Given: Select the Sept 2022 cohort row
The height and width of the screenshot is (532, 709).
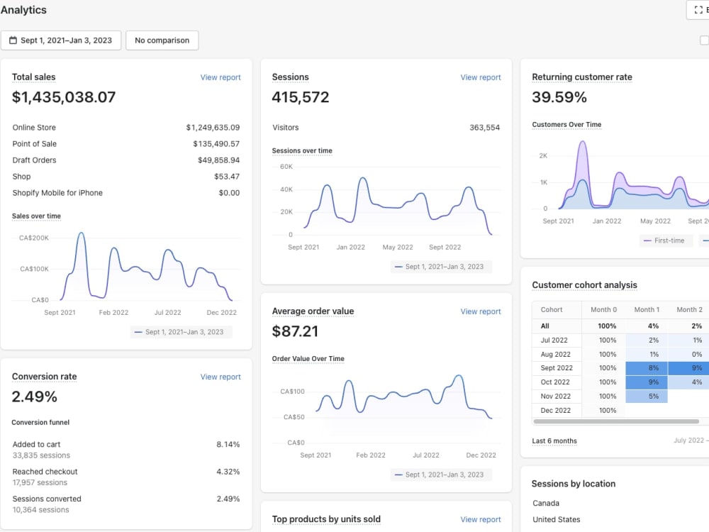Looking at the screenshot, I should click(x=620, y=368).
